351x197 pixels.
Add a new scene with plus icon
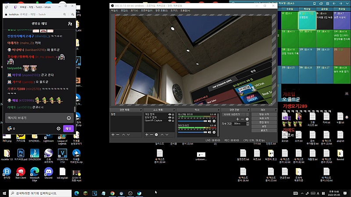(x=113, y=135)
